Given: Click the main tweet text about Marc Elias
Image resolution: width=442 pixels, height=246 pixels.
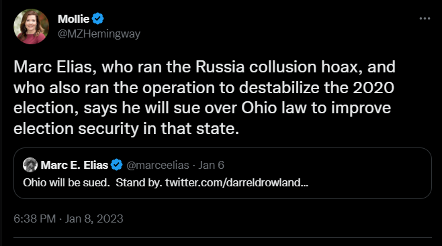Looking at the screenshot, I should [204, 98].
